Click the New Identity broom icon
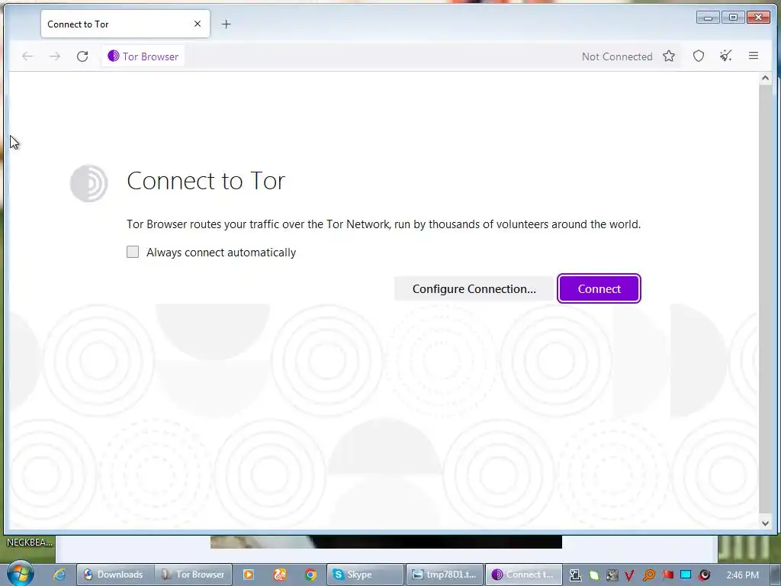This screenshot has width=781, height=586. pos(726,56)
